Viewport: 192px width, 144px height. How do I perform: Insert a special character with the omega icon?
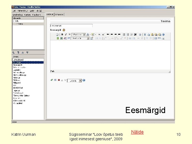click(155, 38)
